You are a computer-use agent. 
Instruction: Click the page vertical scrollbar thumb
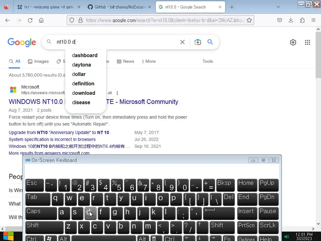318,55
